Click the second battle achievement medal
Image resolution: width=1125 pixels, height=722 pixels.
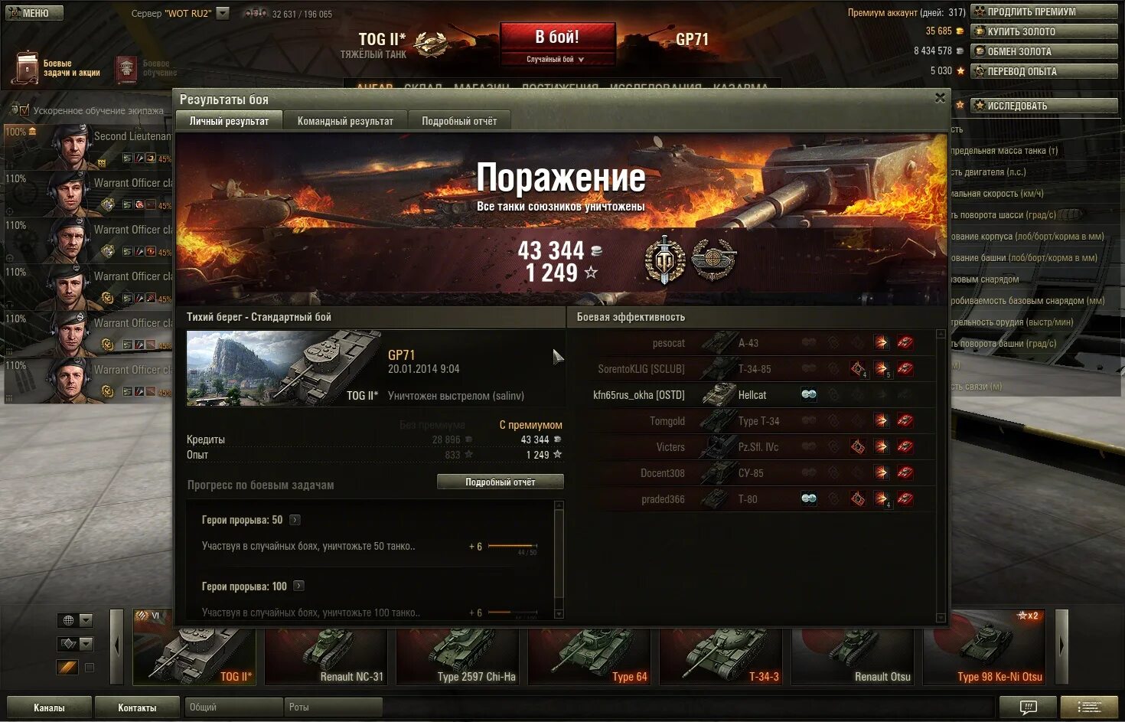[x=713, y=260]
